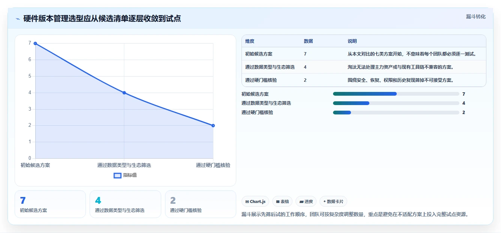Click the description starting 淘汰无法处理主力资产

point(401,67)
